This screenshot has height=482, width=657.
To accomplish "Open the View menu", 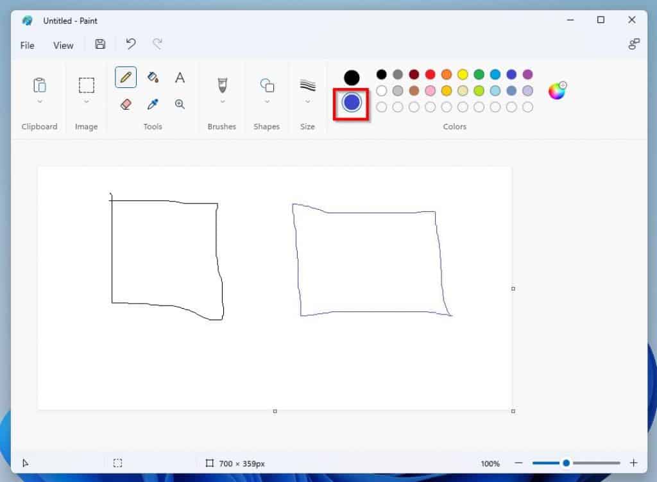I will click(x=64, y=46).
